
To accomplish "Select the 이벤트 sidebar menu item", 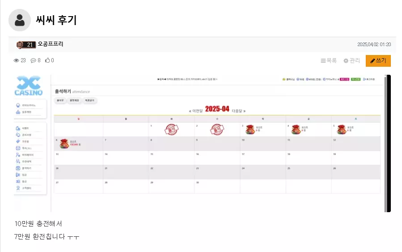I will [25, 128].
